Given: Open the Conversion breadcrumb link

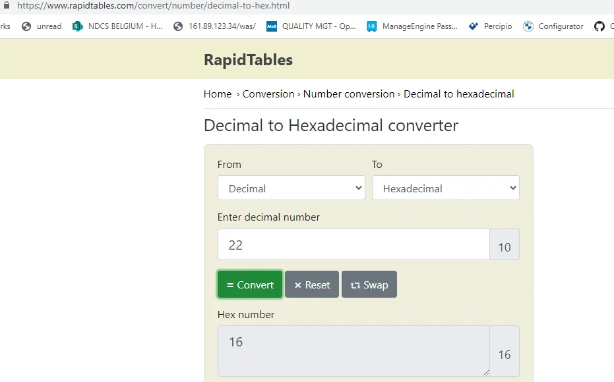Looking at the screenshot, I should point(268,94).
